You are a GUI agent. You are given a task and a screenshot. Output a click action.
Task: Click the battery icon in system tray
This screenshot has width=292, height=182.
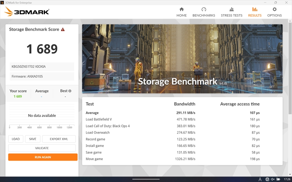coord(279,179)
